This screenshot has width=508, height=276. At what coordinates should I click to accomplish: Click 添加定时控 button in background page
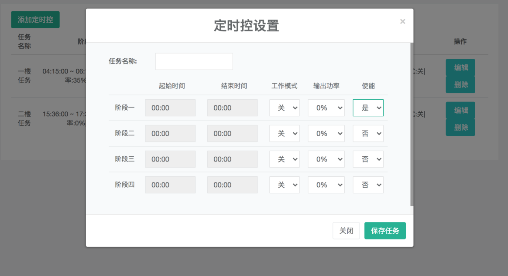[35, 20]
